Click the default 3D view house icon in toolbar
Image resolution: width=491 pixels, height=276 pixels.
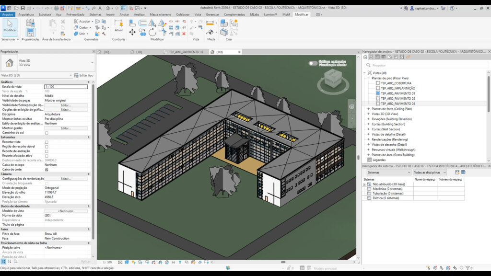click(x=107, y=8)
